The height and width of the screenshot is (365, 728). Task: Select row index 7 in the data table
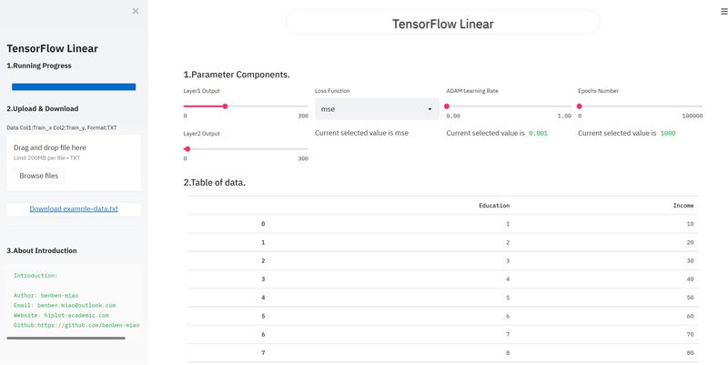pos(263,352)
